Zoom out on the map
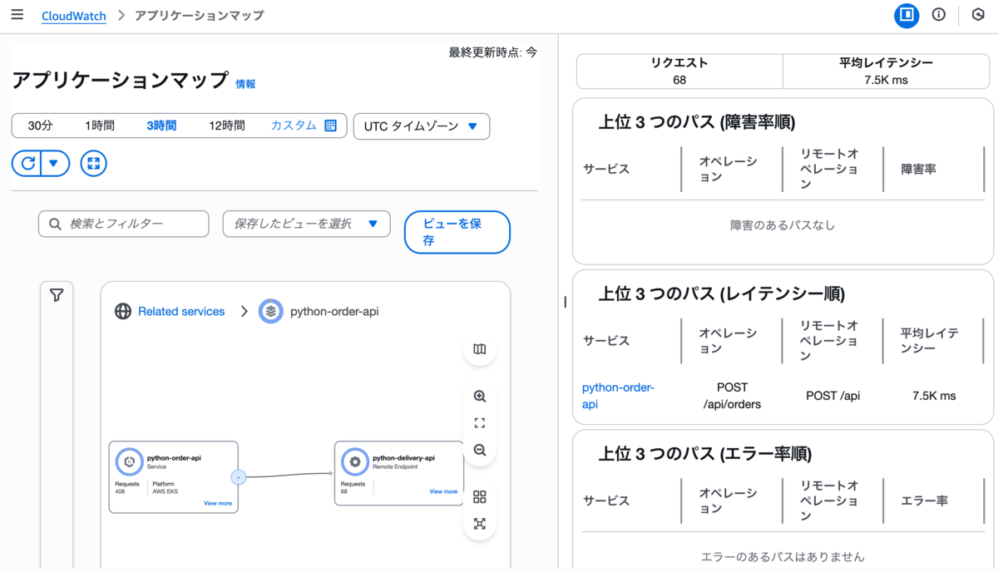The width and height of the screenshot is (998, 572). tap(479, 450)
